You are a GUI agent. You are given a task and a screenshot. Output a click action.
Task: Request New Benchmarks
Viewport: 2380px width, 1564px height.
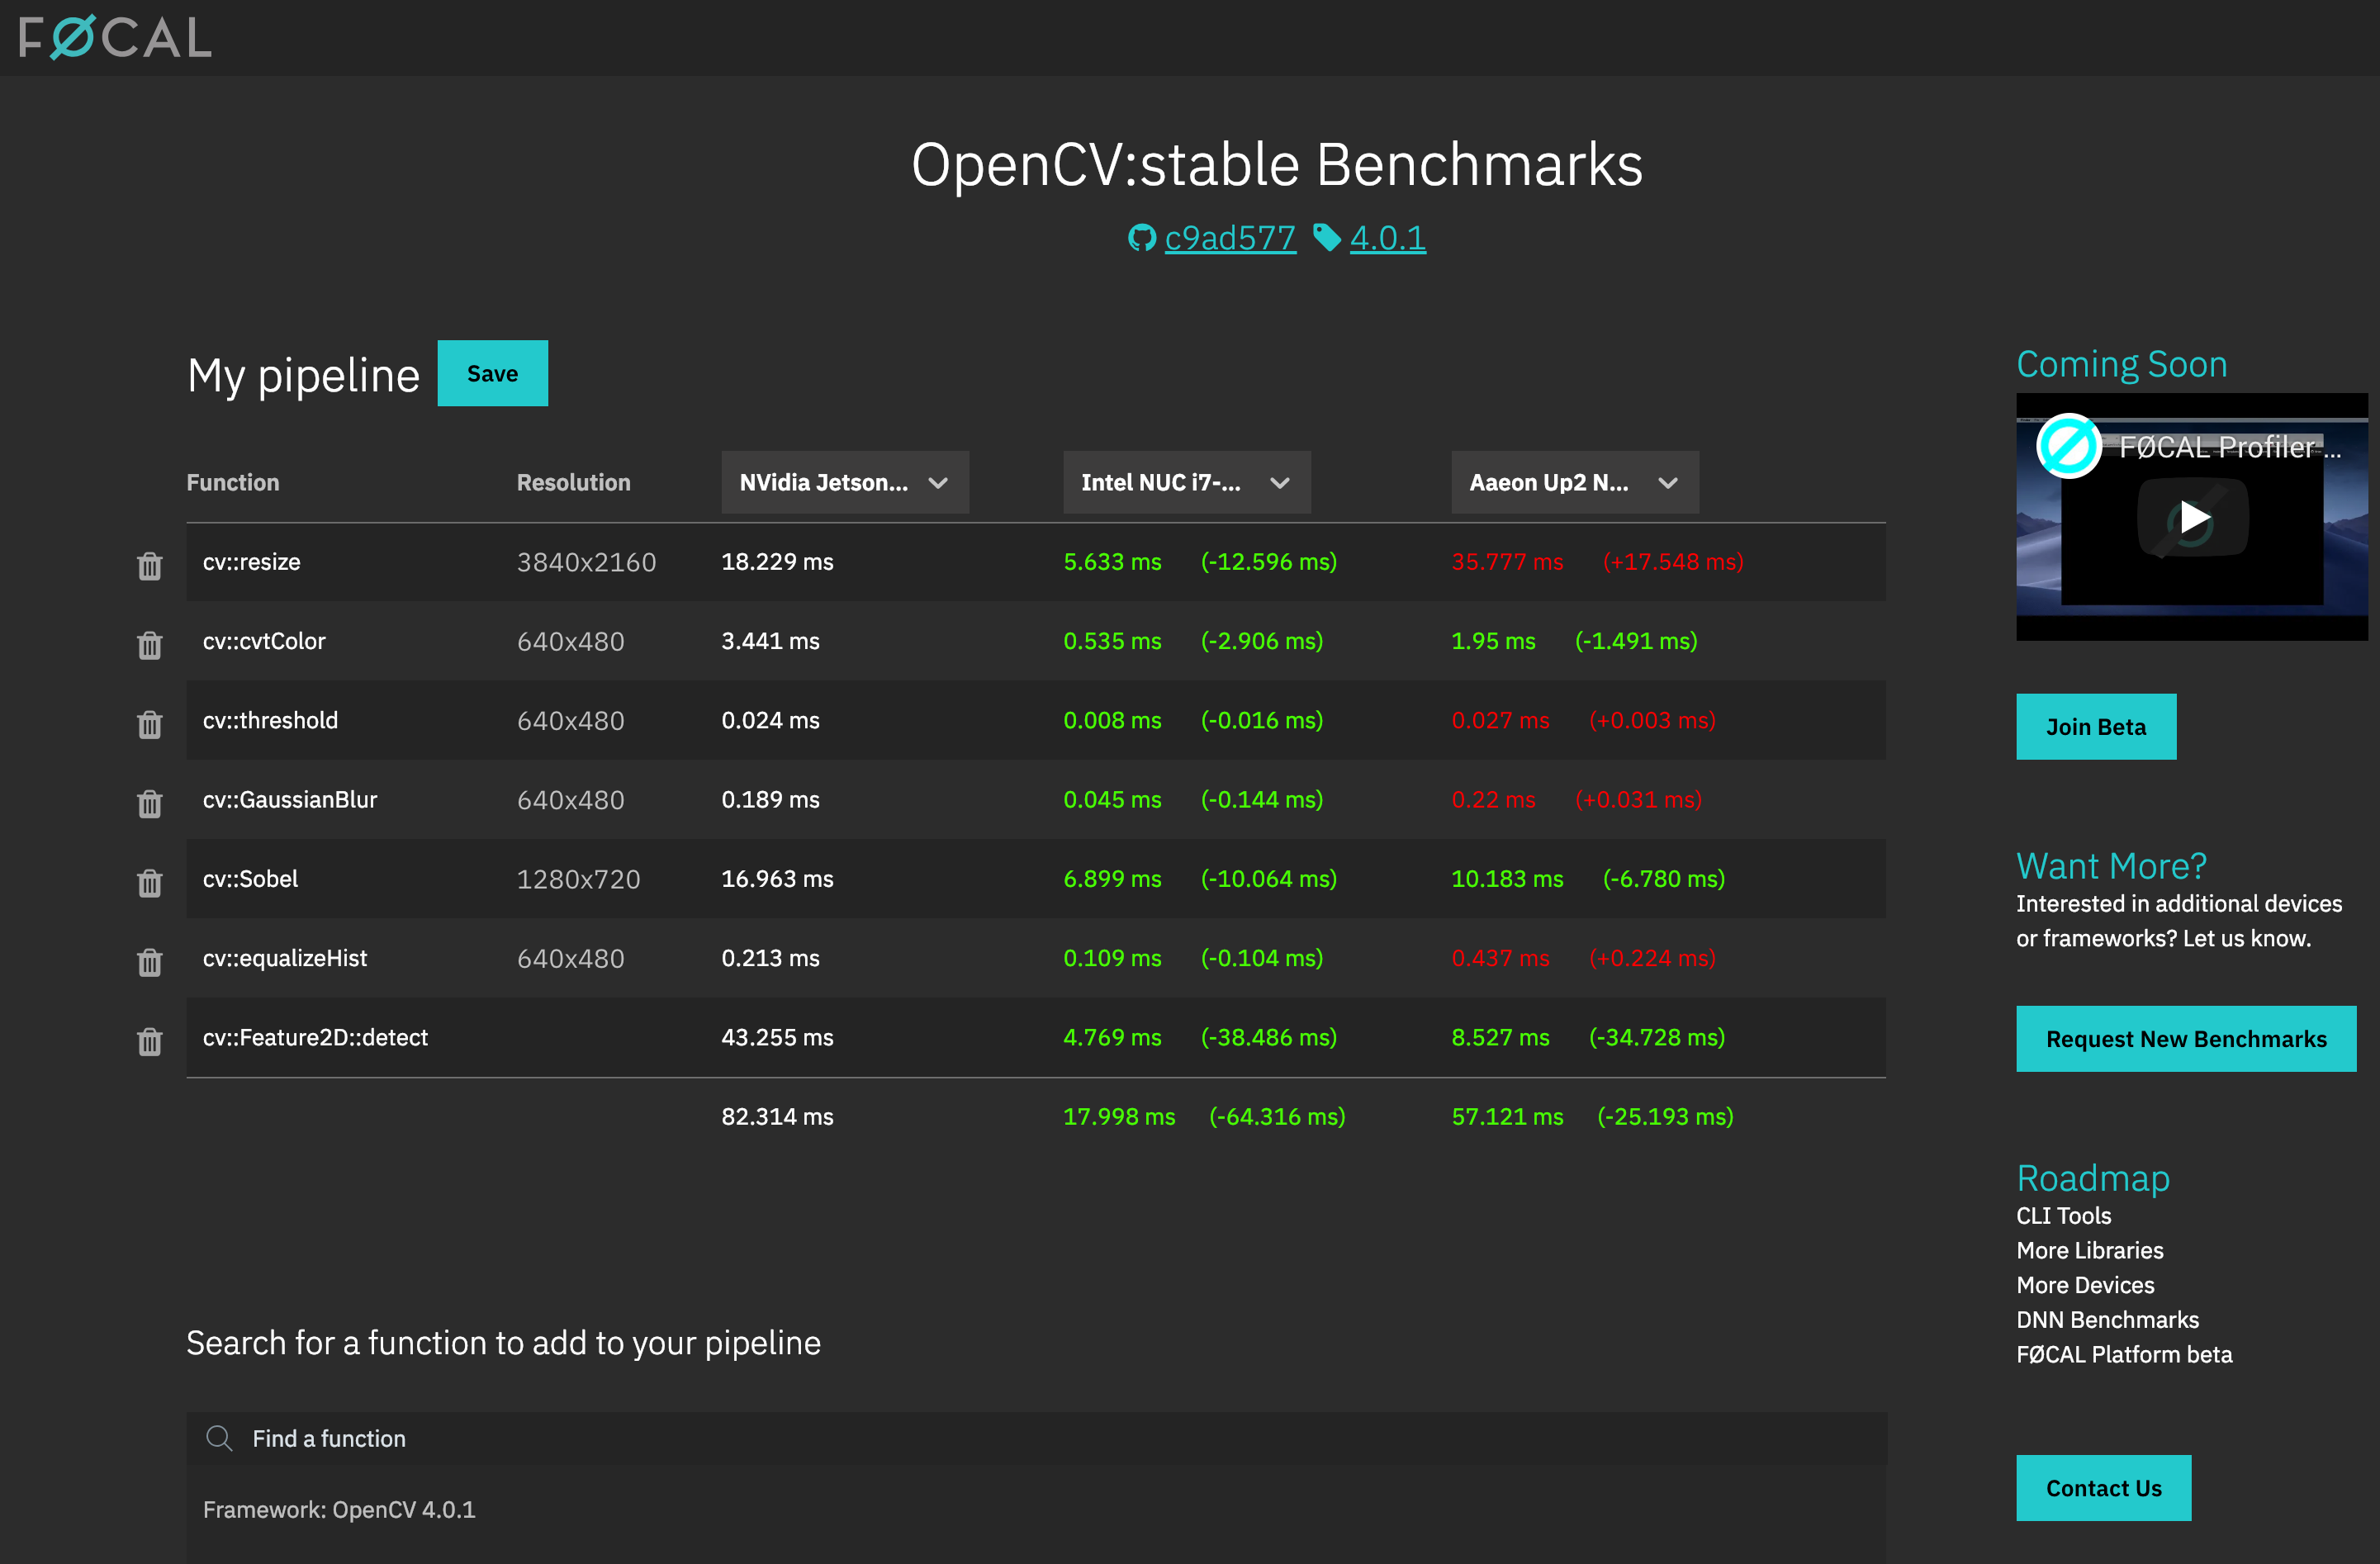pos(2186,1038)
